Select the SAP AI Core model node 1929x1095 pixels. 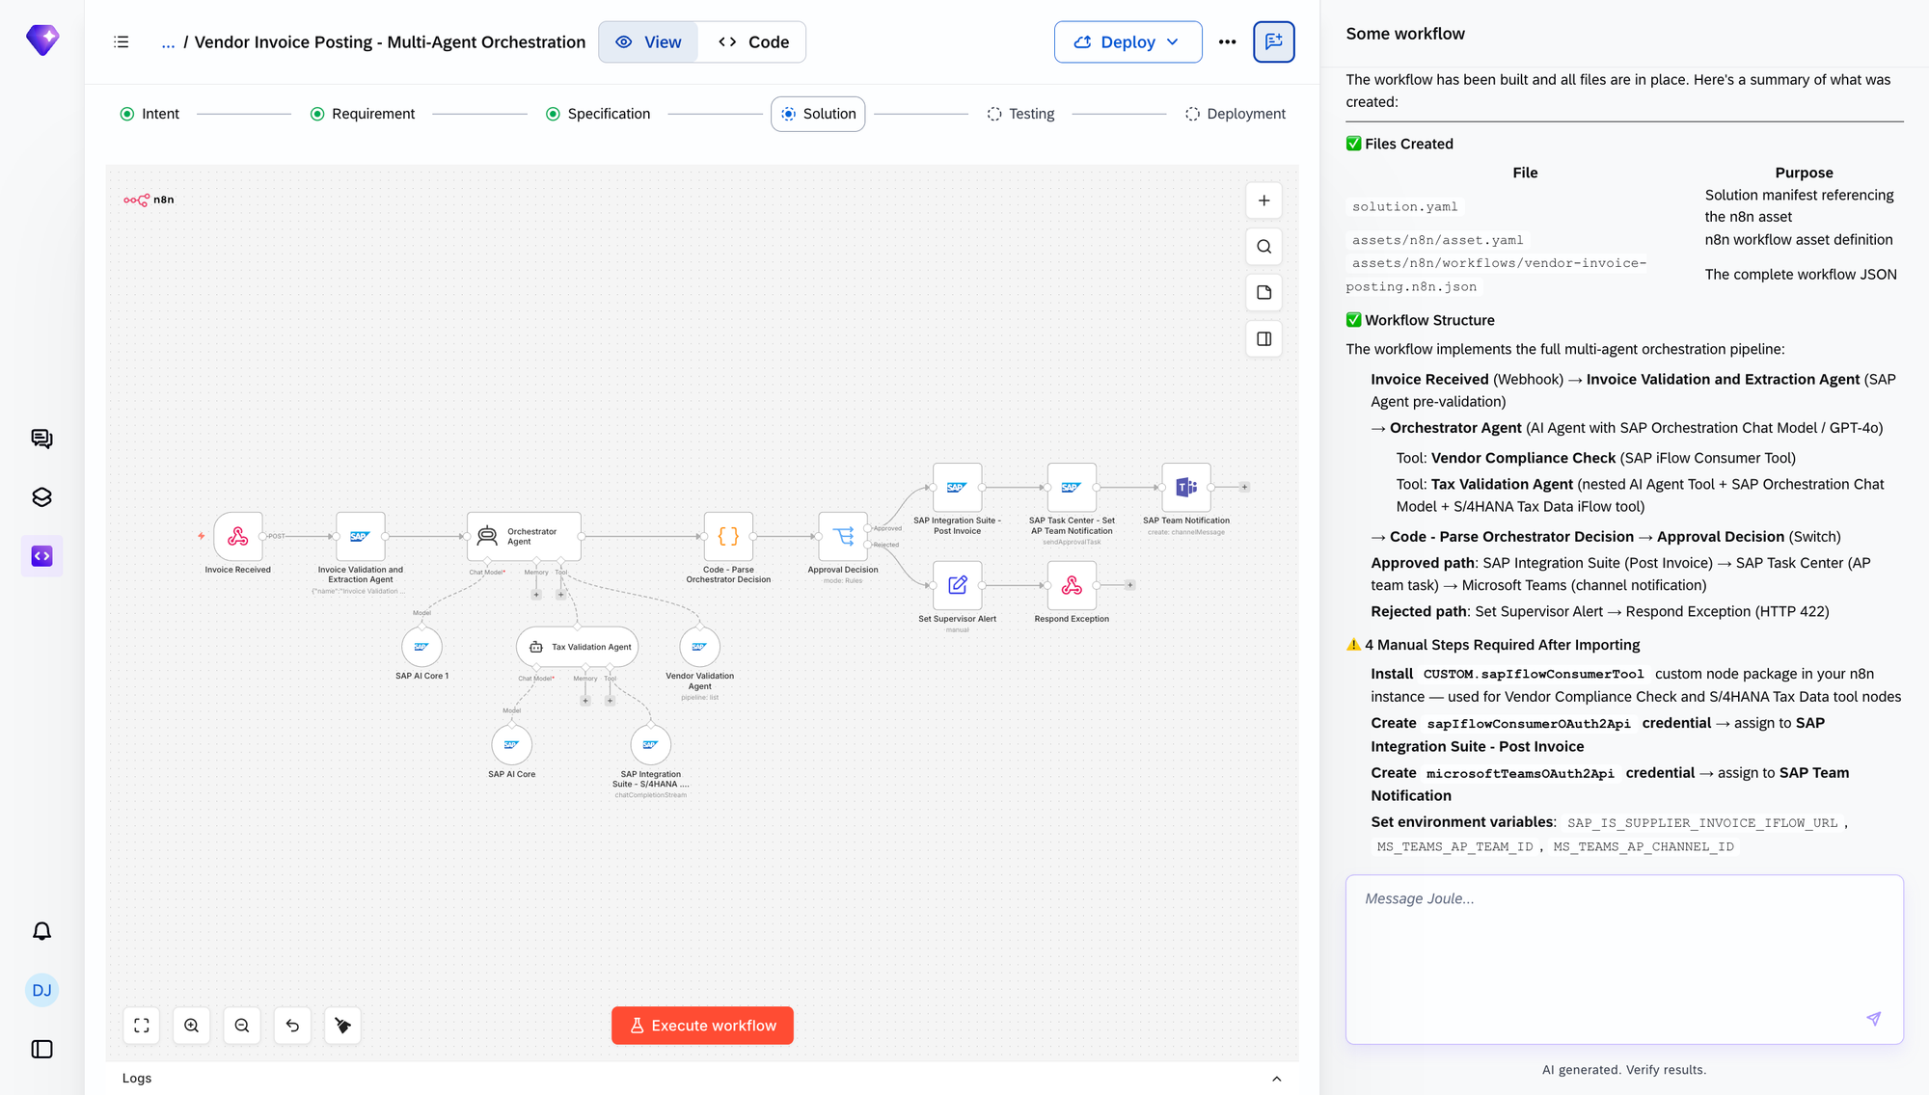click(511, 745)
